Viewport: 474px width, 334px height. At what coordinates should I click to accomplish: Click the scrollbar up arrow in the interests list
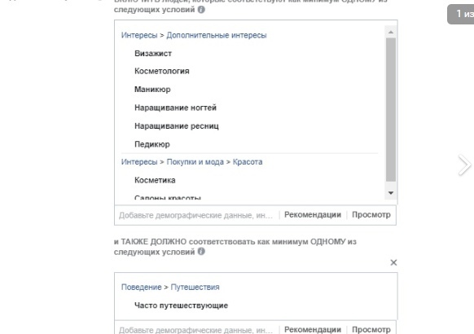pos(391,32)
